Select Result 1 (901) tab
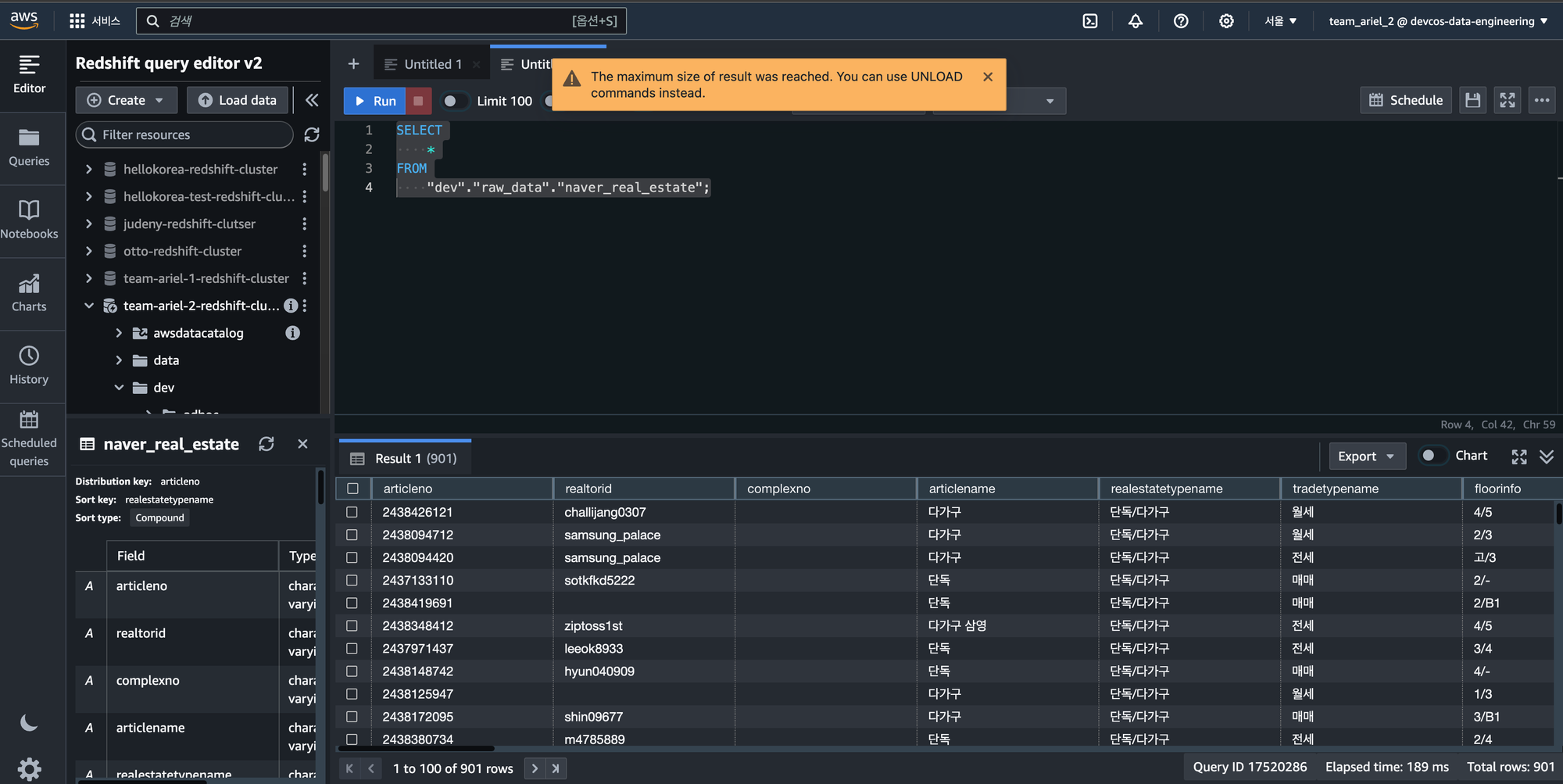This screenshot has width=1563, height=784. 405,459
